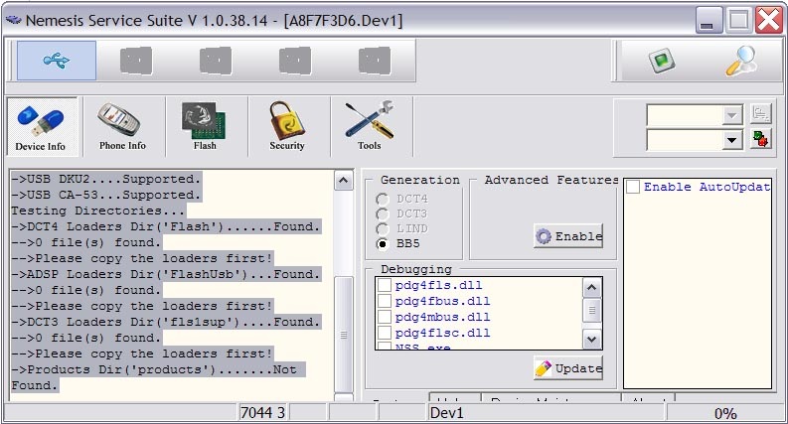Check the pdg4mbus.dll debugging box
The height and width of the screenshot is (424, 788).
(x=385, y=317)
